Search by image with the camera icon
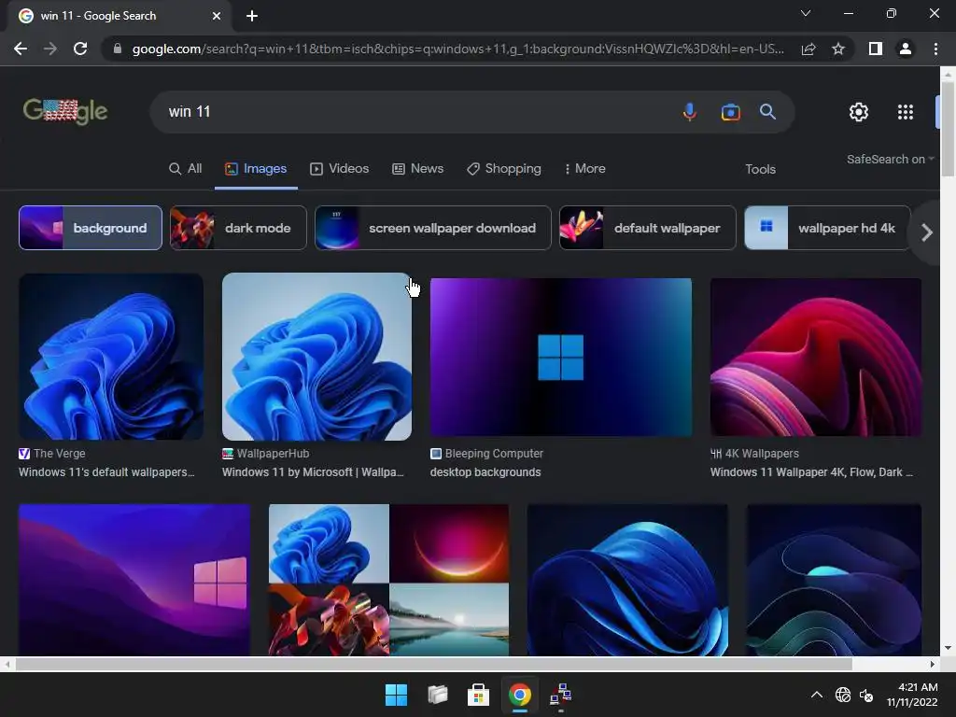This screenshot has height=717, width=956. (730, 112)
